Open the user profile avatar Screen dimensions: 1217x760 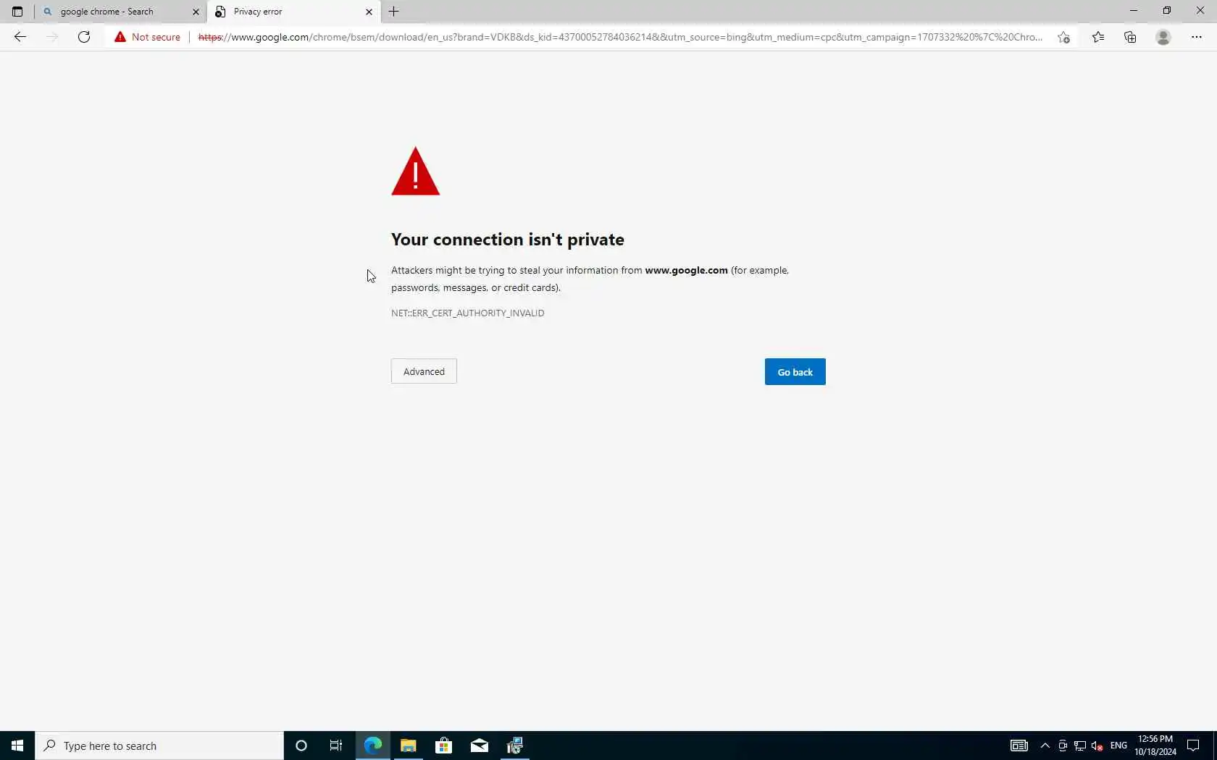[1163, 37]
